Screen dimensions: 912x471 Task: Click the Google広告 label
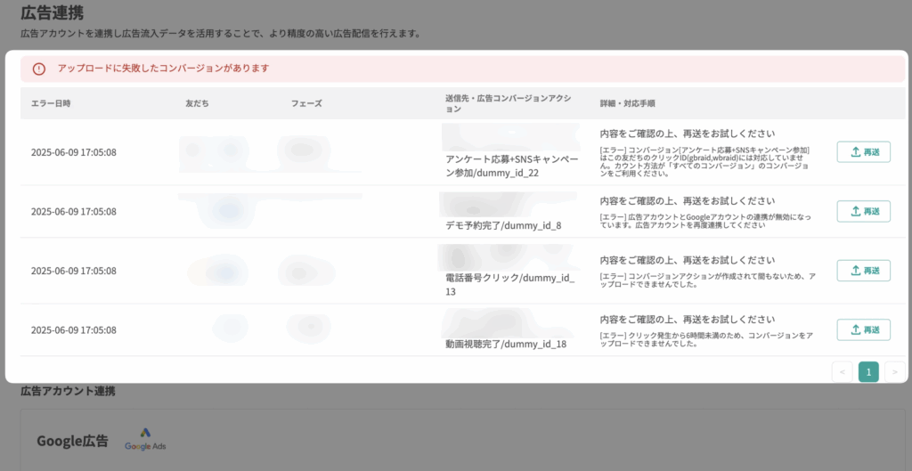72,441
